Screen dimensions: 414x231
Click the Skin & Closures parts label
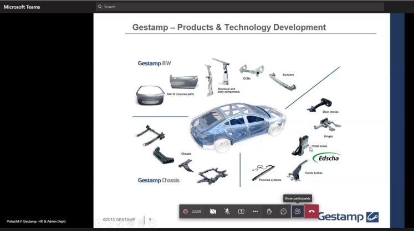click(x=180, y=94)
